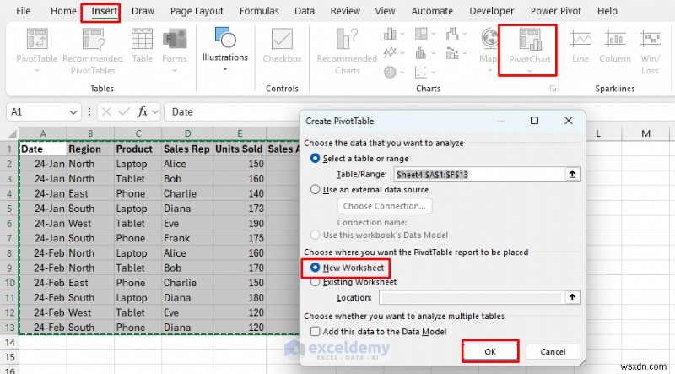
Task: Open Recommended PivotTables
Action: click(93, 51)
